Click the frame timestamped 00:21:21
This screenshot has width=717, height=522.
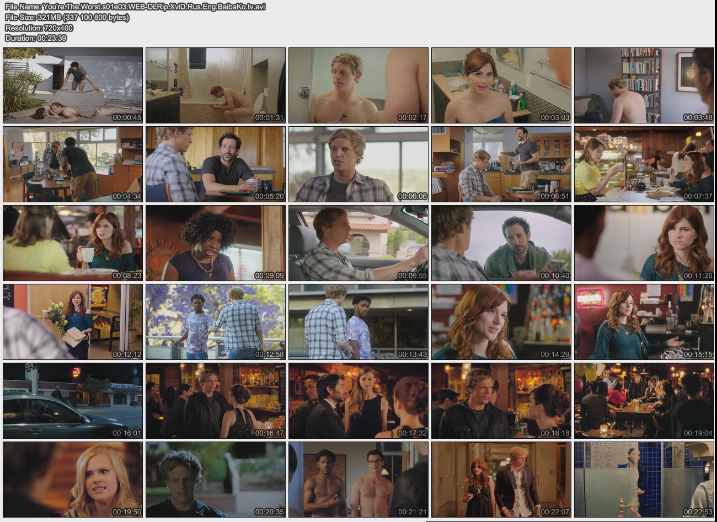(358, 480)
